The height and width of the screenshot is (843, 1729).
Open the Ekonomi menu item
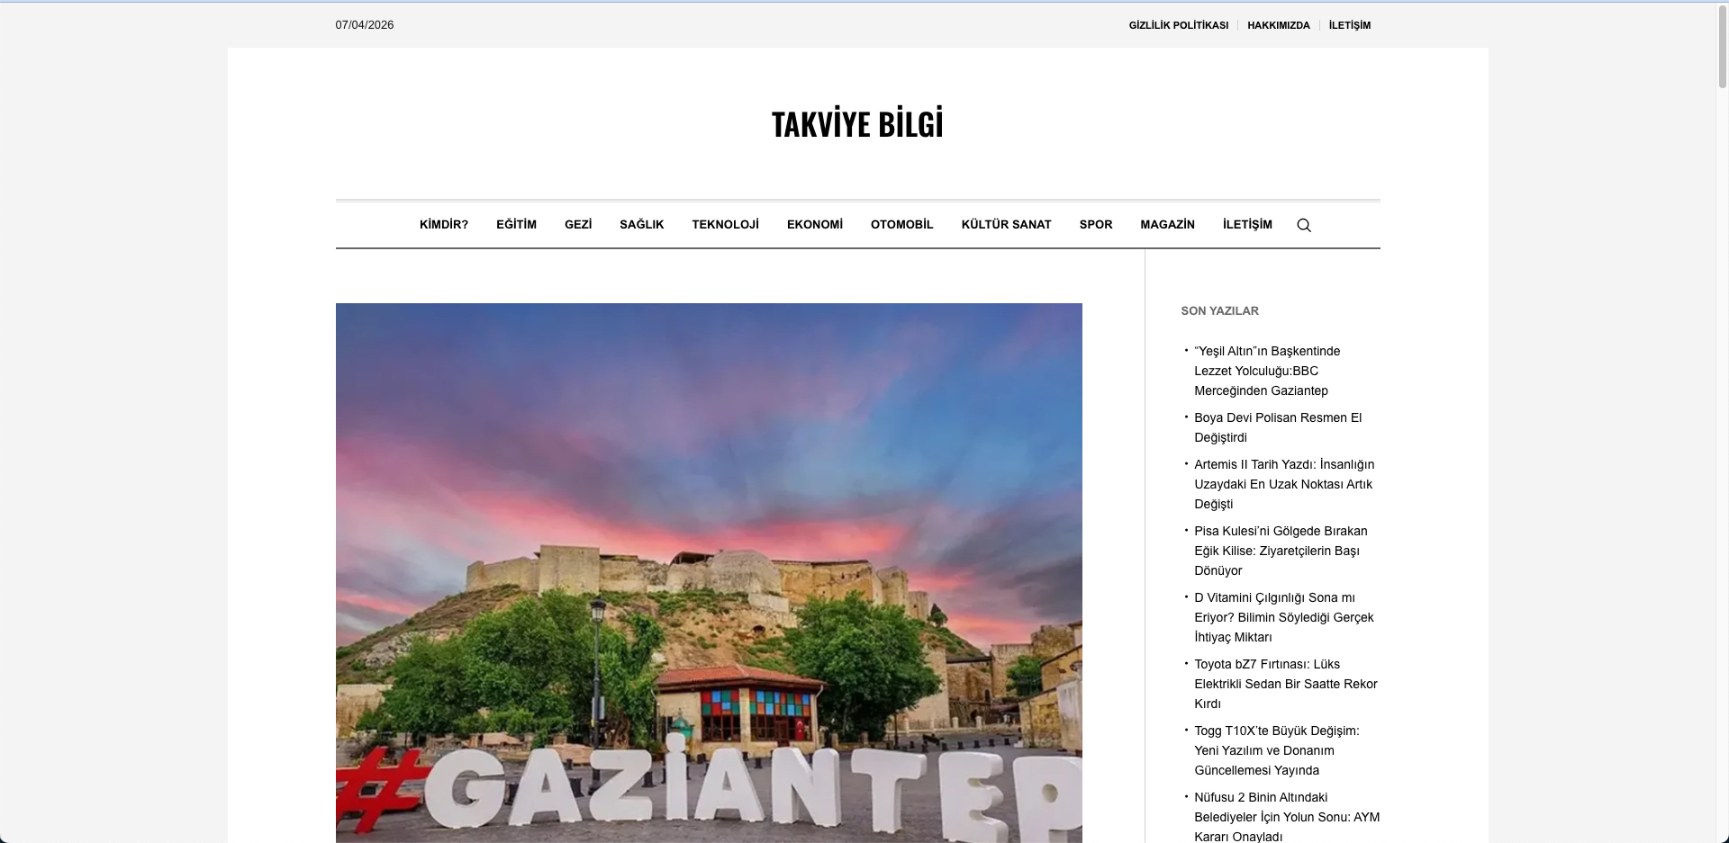coord(814,225)
